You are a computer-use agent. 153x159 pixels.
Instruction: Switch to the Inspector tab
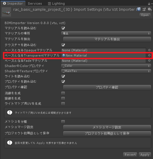13,3
